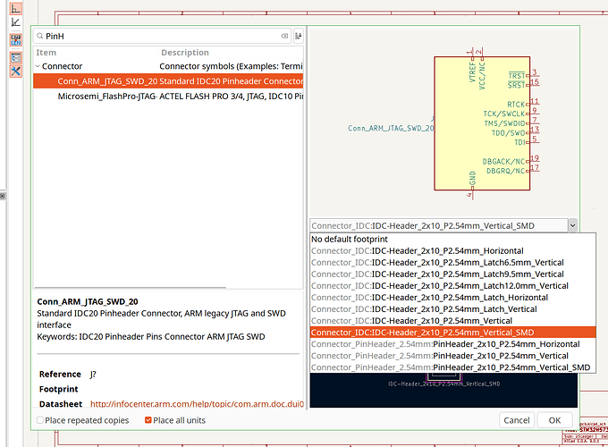Choose IDC-Header_2x10_P2.54mm_Vertical footprint
This screenshot has width=608, height=447.
(452, 321)
